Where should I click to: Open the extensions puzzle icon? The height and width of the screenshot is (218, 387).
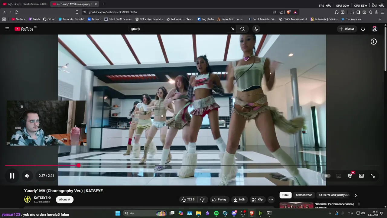337,12
